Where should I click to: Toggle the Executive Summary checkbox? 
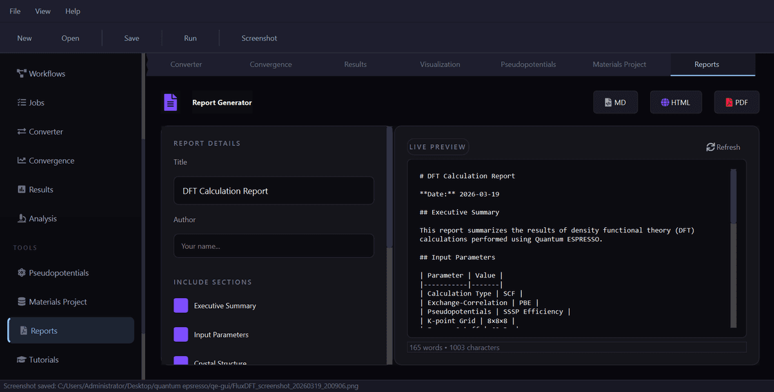pos(181,306)
